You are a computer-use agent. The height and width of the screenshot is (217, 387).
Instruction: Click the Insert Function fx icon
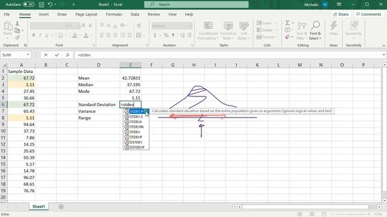[x=68, y=55]
